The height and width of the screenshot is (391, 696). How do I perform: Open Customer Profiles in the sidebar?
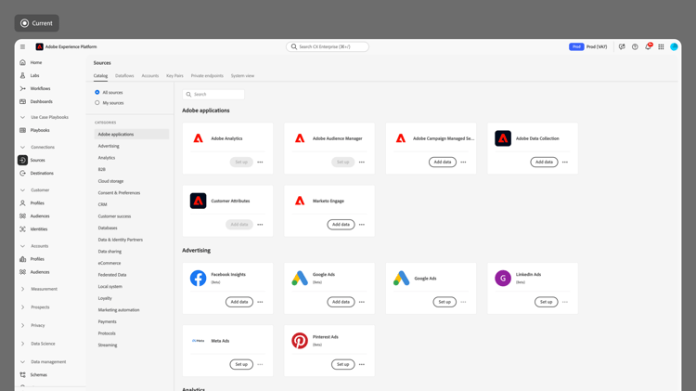37,203
